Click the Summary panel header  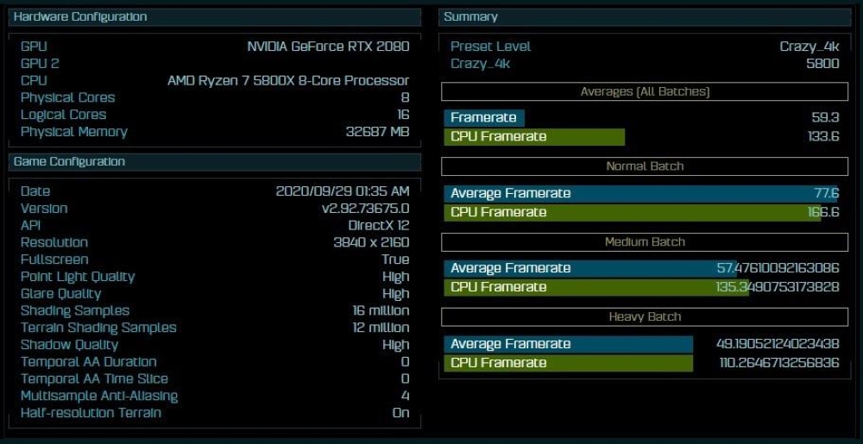click(x=645, y=16)
